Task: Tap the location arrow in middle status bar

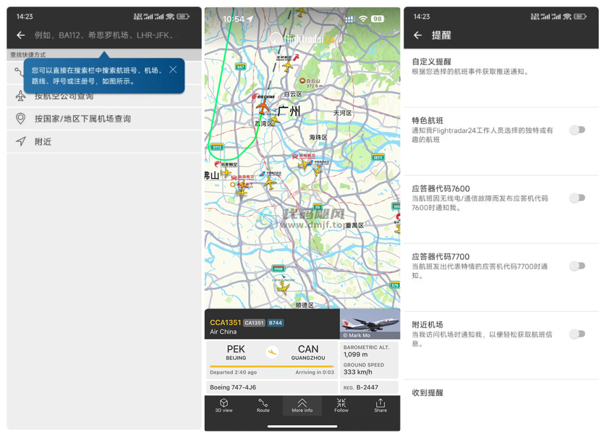Action: click(x=250, y=18)
